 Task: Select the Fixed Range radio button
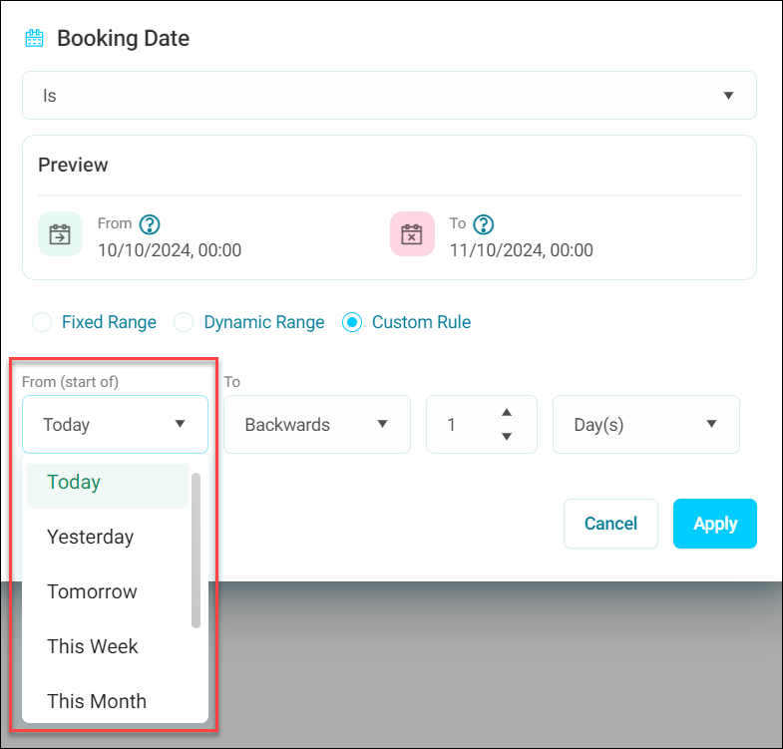coord(42,322)
